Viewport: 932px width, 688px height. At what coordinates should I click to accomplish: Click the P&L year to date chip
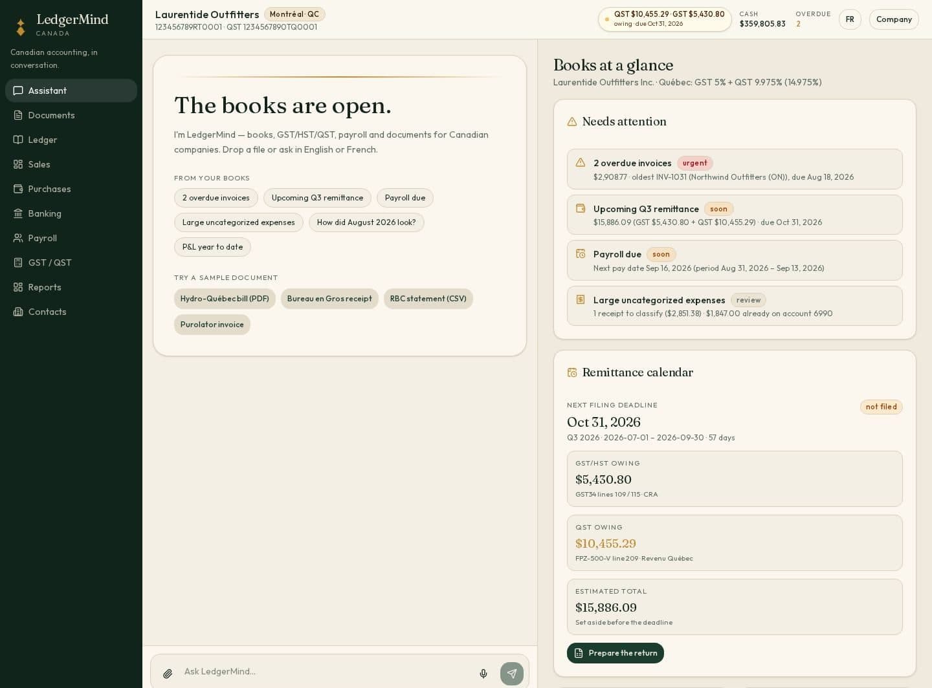212,247
